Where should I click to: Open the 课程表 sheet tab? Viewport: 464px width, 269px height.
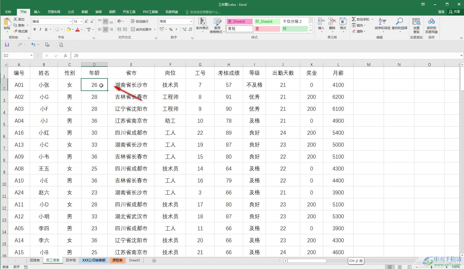117,260
